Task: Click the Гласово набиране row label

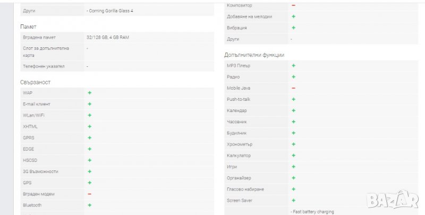Action: 245,190
